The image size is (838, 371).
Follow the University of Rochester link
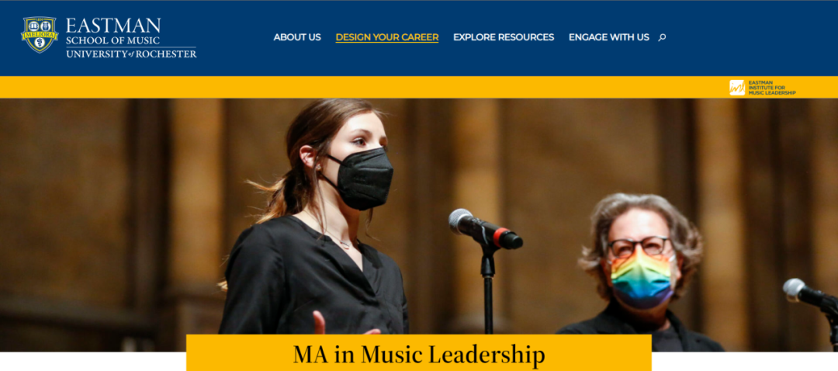[x=131, y=54]
